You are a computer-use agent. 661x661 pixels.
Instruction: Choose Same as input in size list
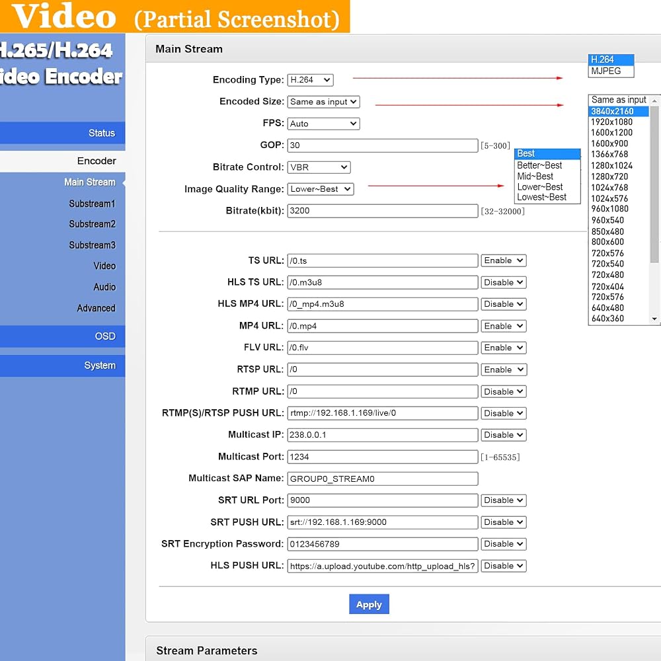tap(619, 100)
